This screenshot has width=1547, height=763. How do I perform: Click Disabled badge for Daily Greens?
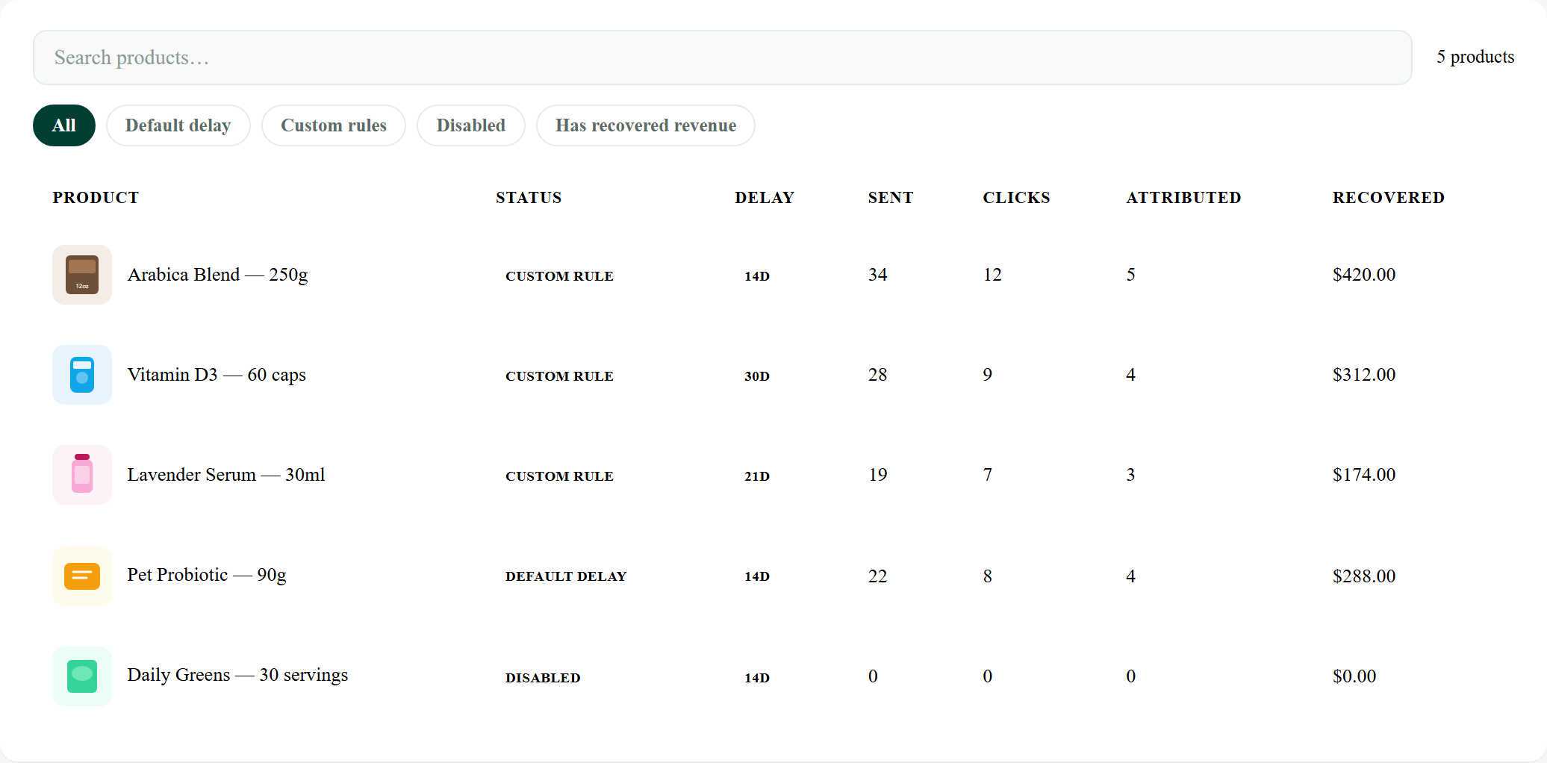(543, 678)
